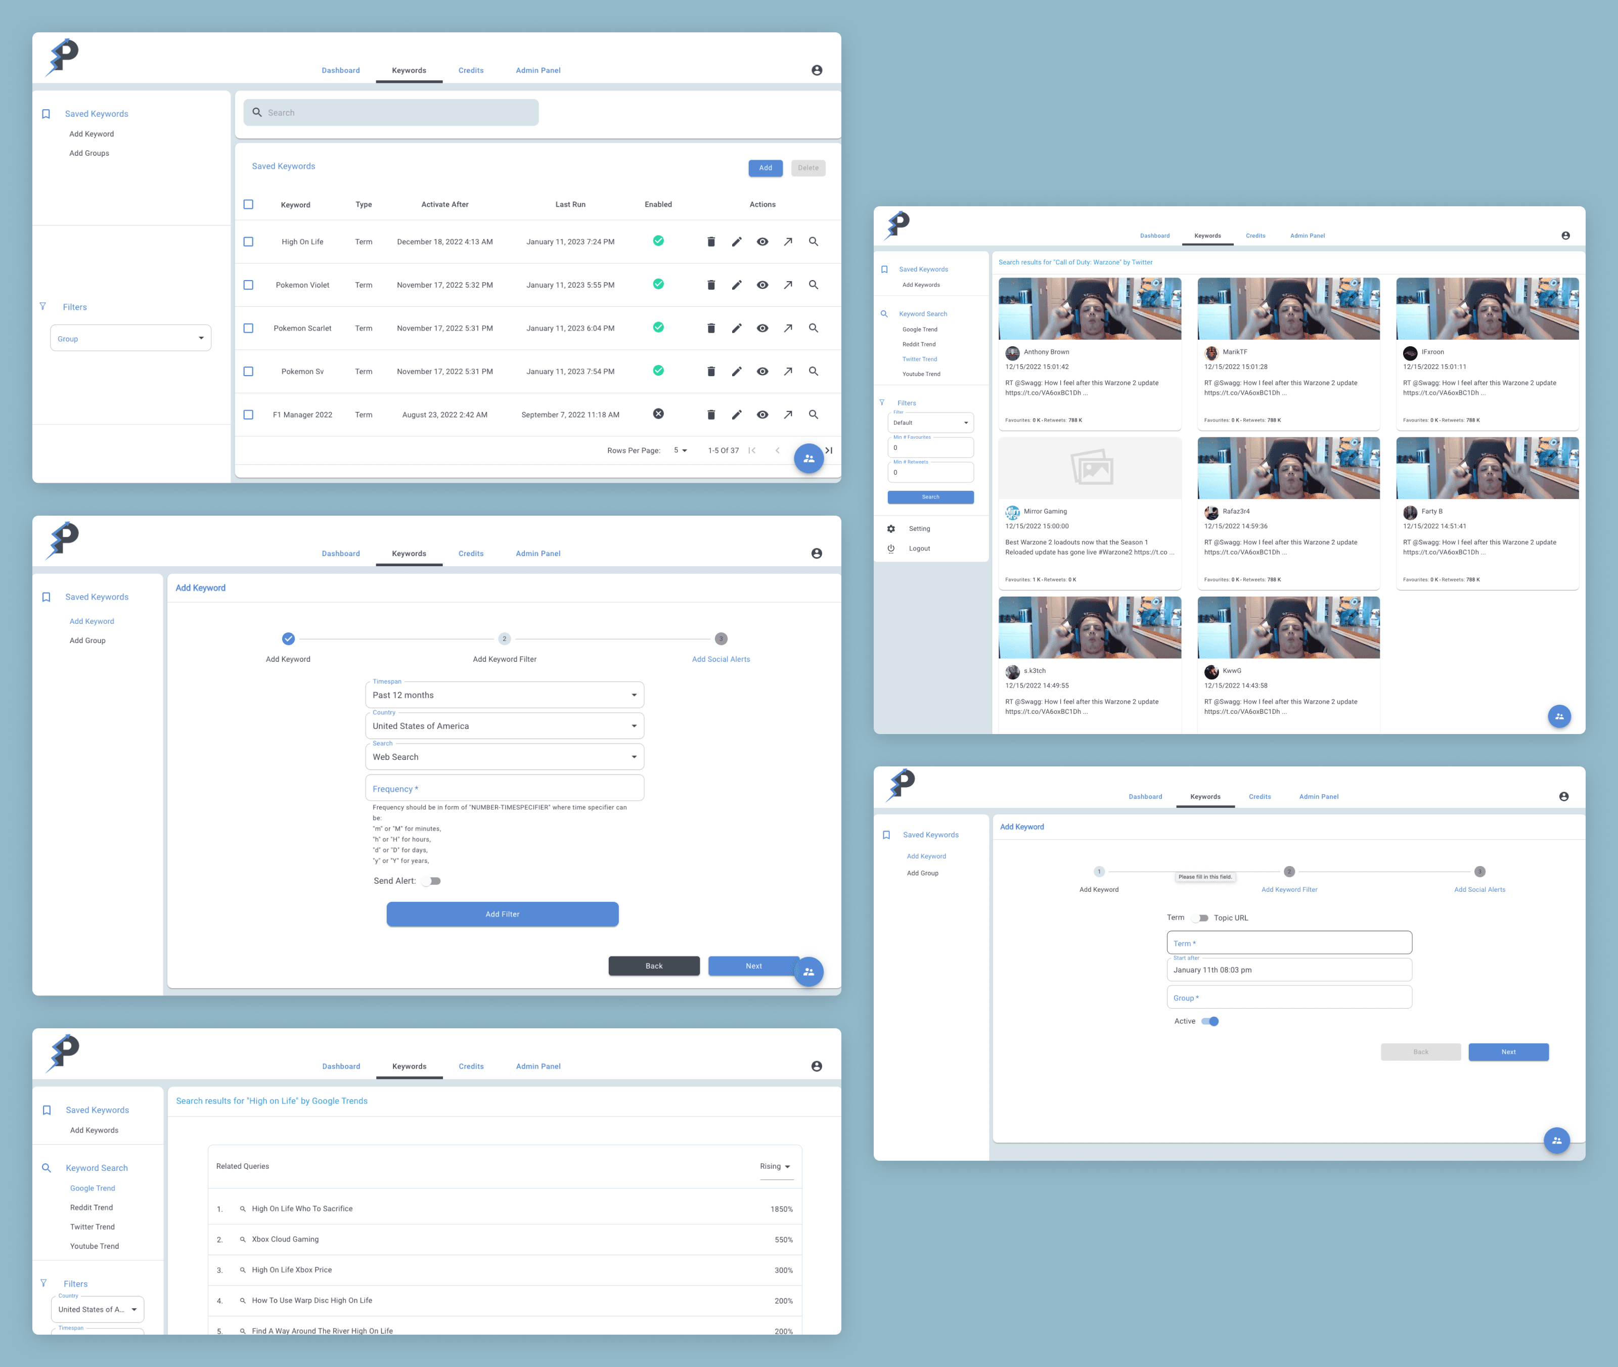Toggle the Send Alert switch

click(432, 881)
